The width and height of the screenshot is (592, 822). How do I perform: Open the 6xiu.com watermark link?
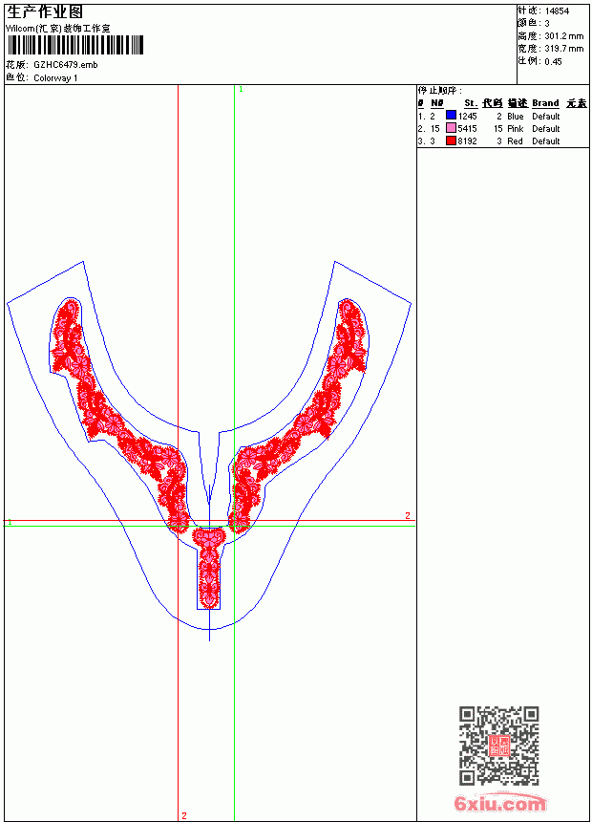(x=499, y=803)
